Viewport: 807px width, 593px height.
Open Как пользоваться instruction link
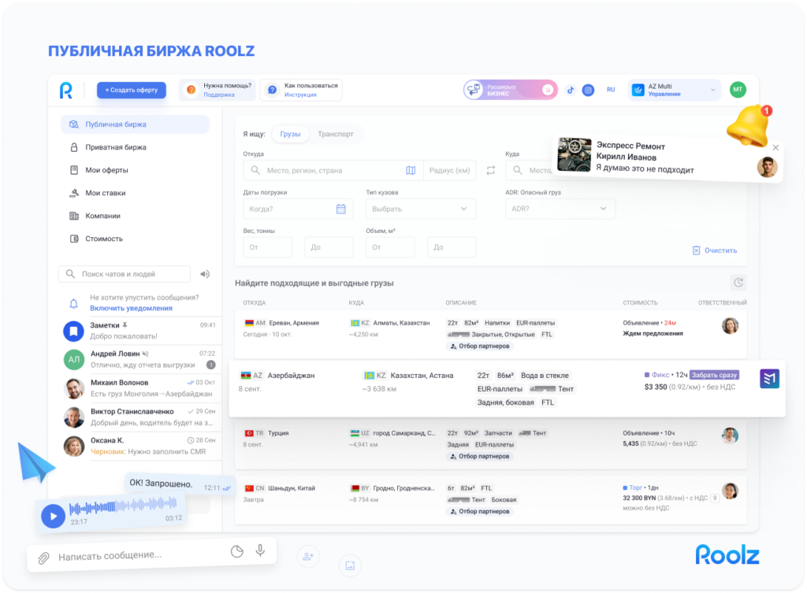301,90
